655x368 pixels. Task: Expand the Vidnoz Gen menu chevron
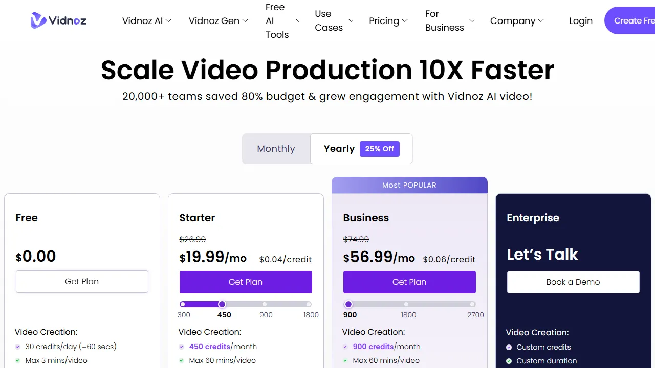[x=245, y=20]
